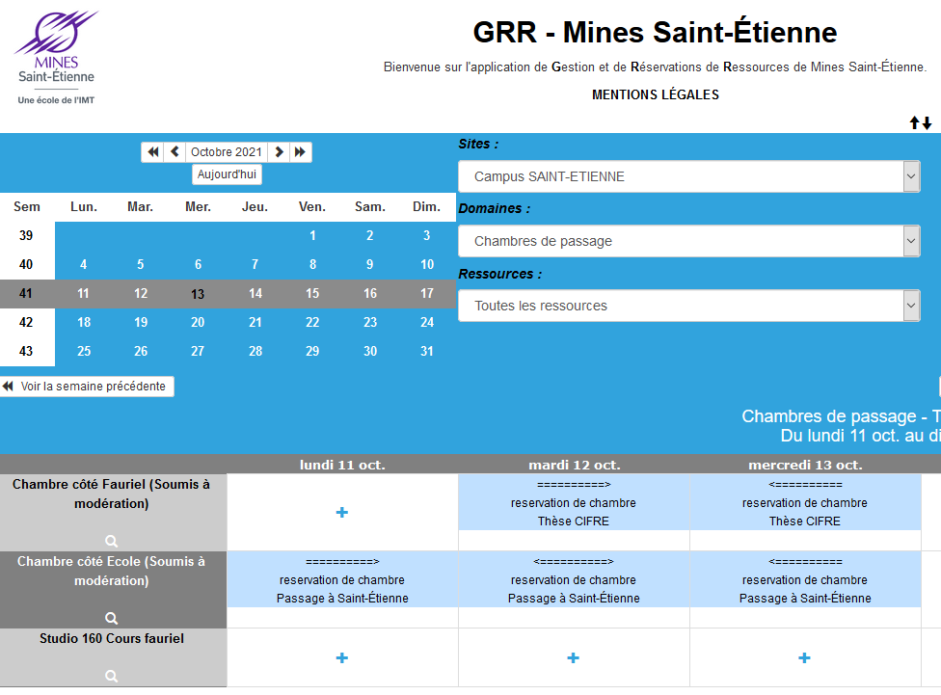The image size is (941, 695).
Task: Select week 40 in the calendar
Action: [26, 264]
